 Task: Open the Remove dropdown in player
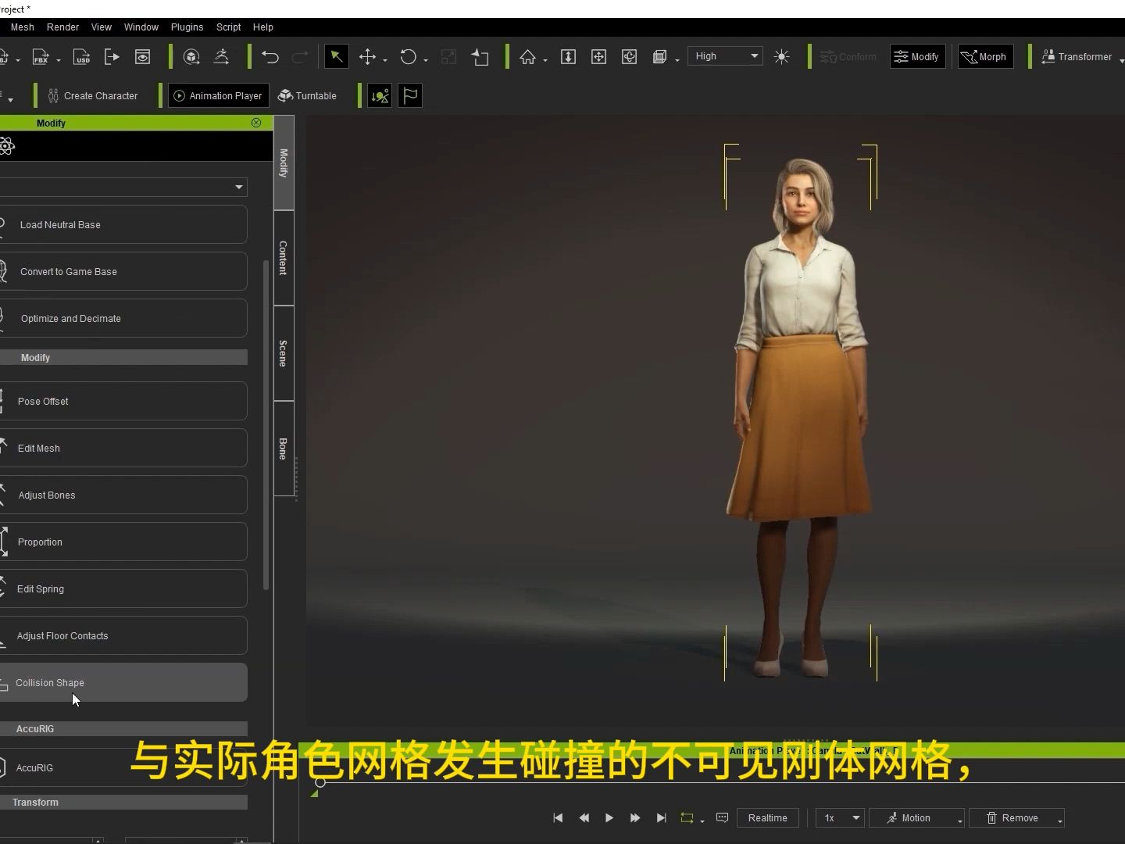click(1017, 818)
